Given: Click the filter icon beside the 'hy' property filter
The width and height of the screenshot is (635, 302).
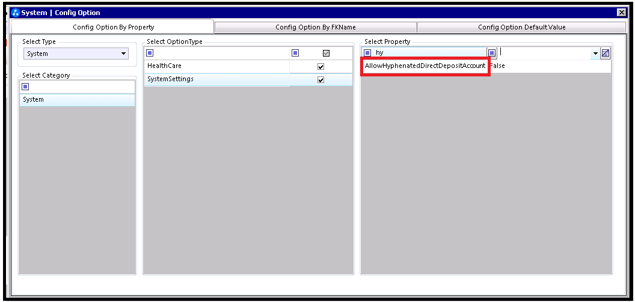Looking at the screenshot, I should click(367, 53).
